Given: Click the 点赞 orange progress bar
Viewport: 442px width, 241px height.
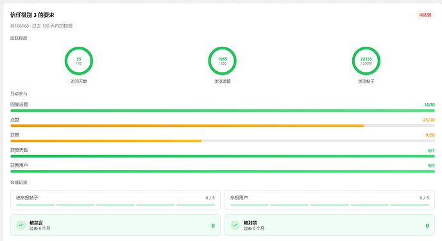Looking at the screenshot, I should click(x=223, y=126).
